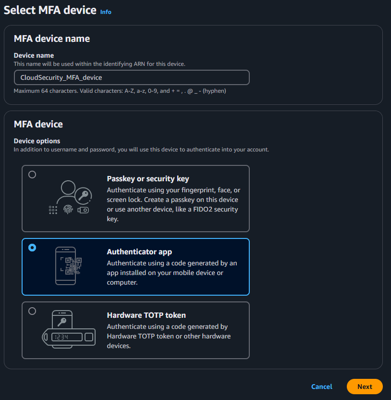
Task: Click the Device options label
Action: (37, 141)
